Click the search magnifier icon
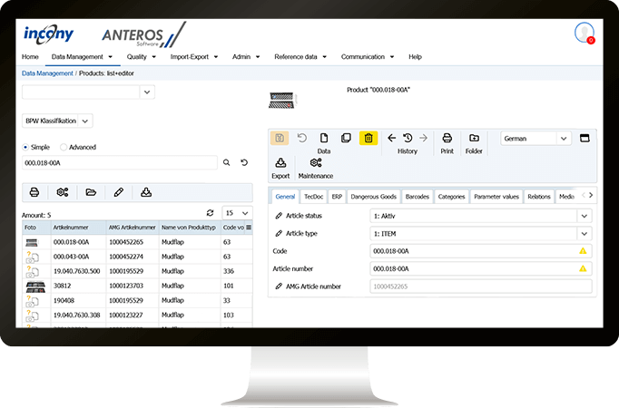619x408 pixels. tap(227, 162)
